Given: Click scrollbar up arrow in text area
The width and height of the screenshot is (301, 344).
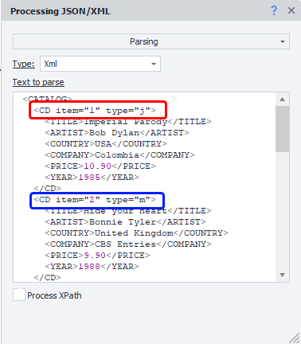Looking at the screenshot, I should click(x=282, y=100).
